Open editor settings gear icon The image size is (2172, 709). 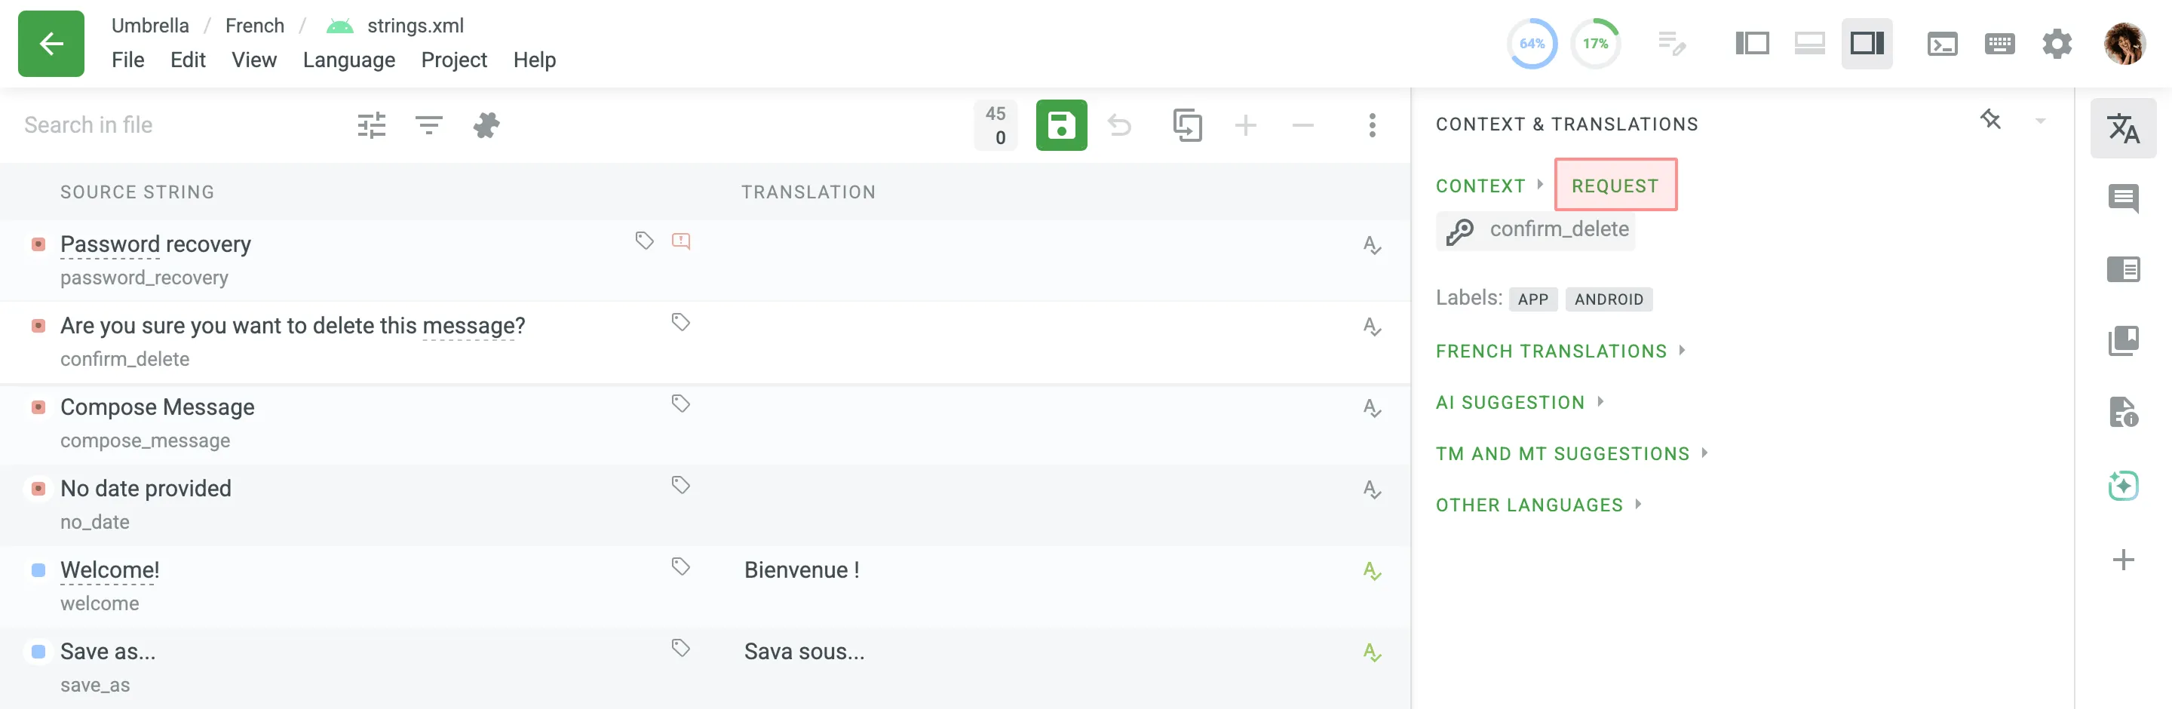[x=2057, y=44]
